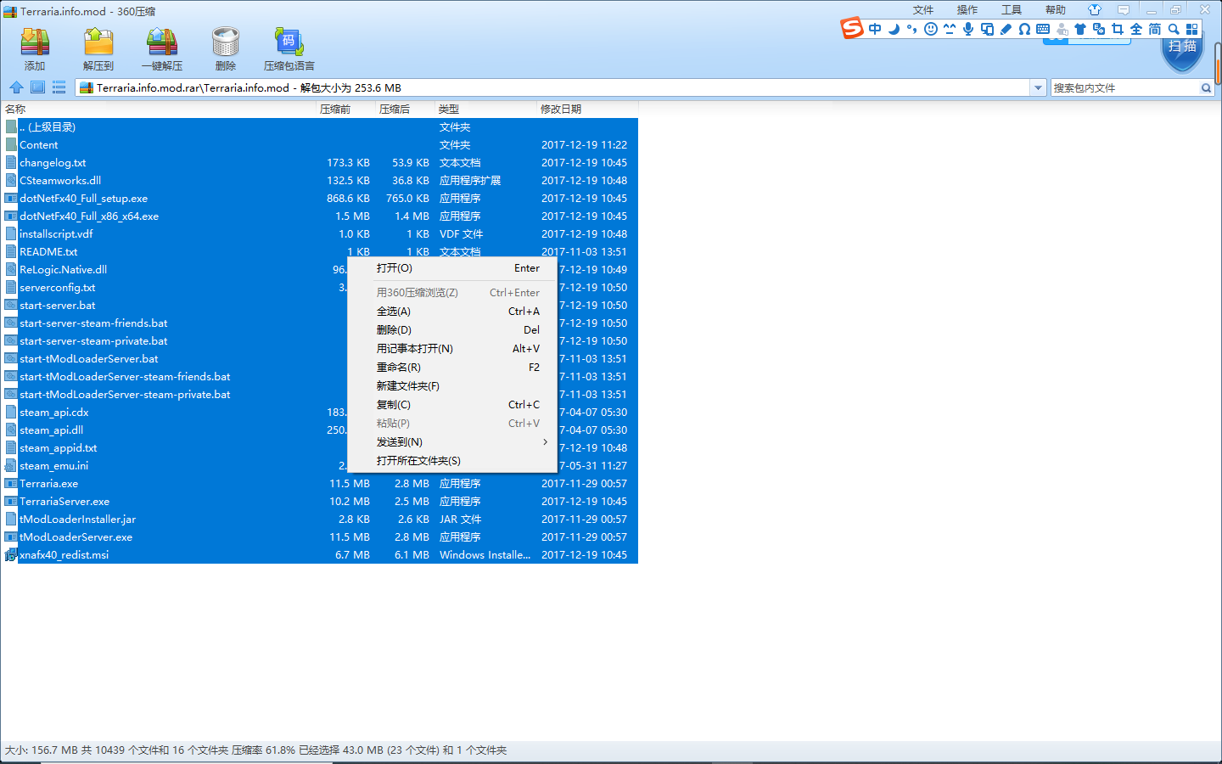Sort by the 压缩后 column header
The height and width of the screenshot is (764, 1222).
point(404,109)
